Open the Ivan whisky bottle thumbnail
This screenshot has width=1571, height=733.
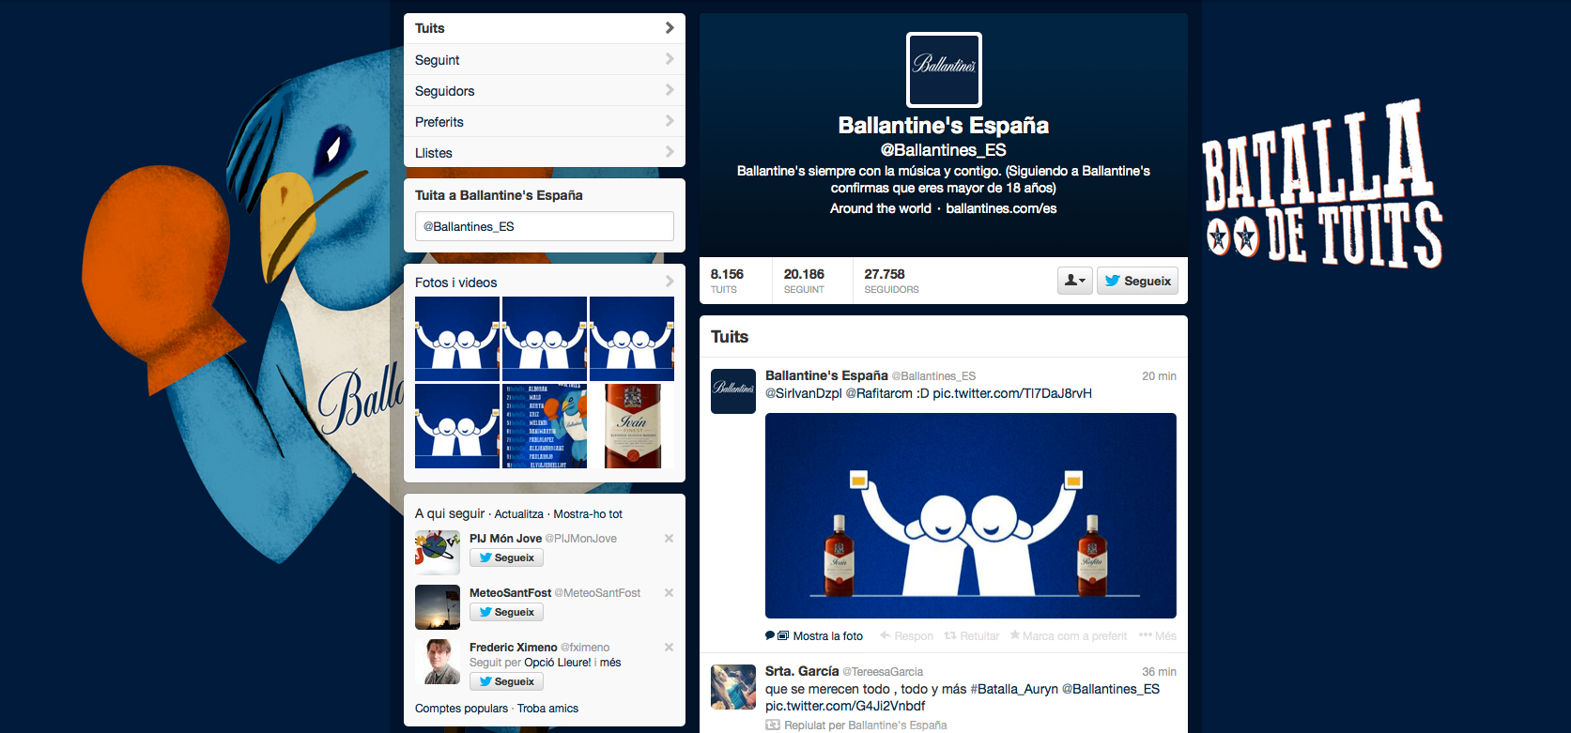(x=632, y=426)
